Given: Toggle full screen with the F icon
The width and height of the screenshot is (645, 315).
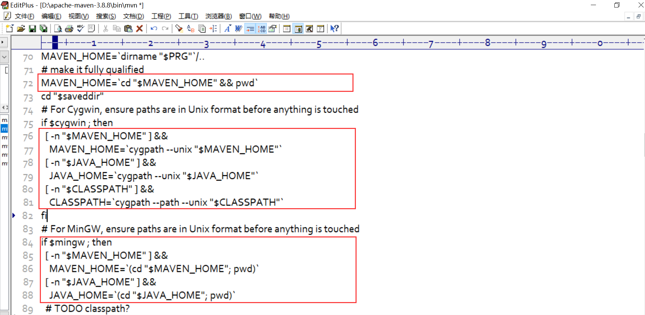Looking at the screenshot, I should click(320, 29).
